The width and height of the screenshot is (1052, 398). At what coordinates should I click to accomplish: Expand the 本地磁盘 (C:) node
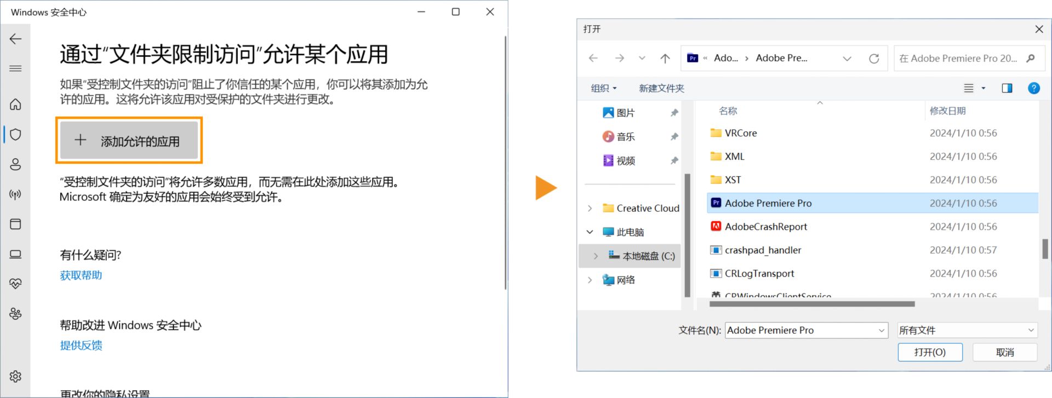click(596, 256)
